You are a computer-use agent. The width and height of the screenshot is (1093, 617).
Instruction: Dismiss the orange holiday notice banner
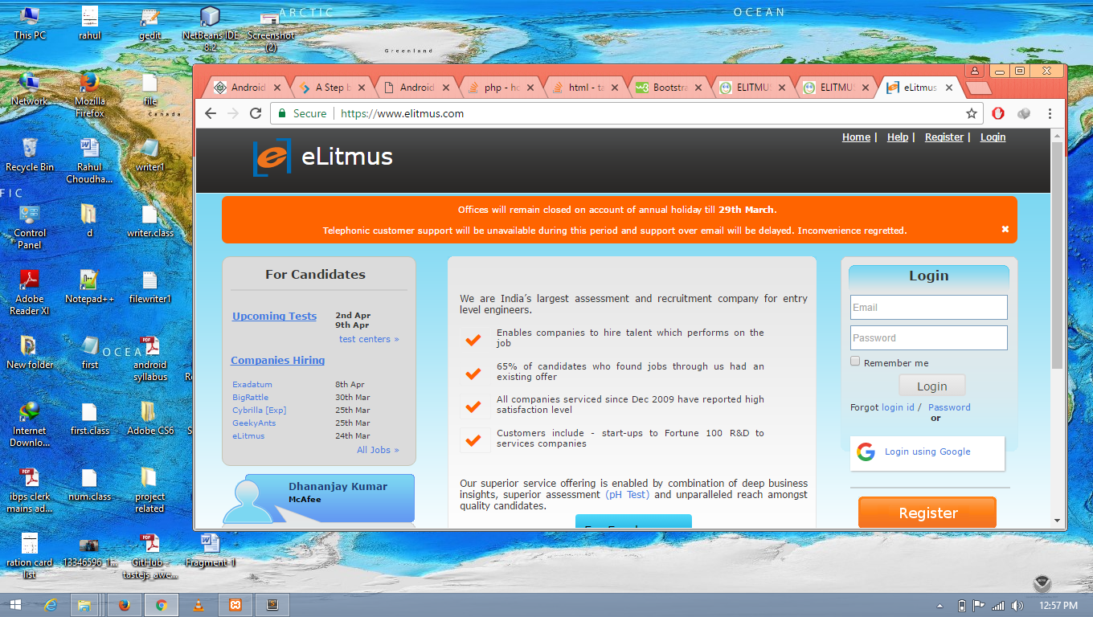[x=1005, y=229]
